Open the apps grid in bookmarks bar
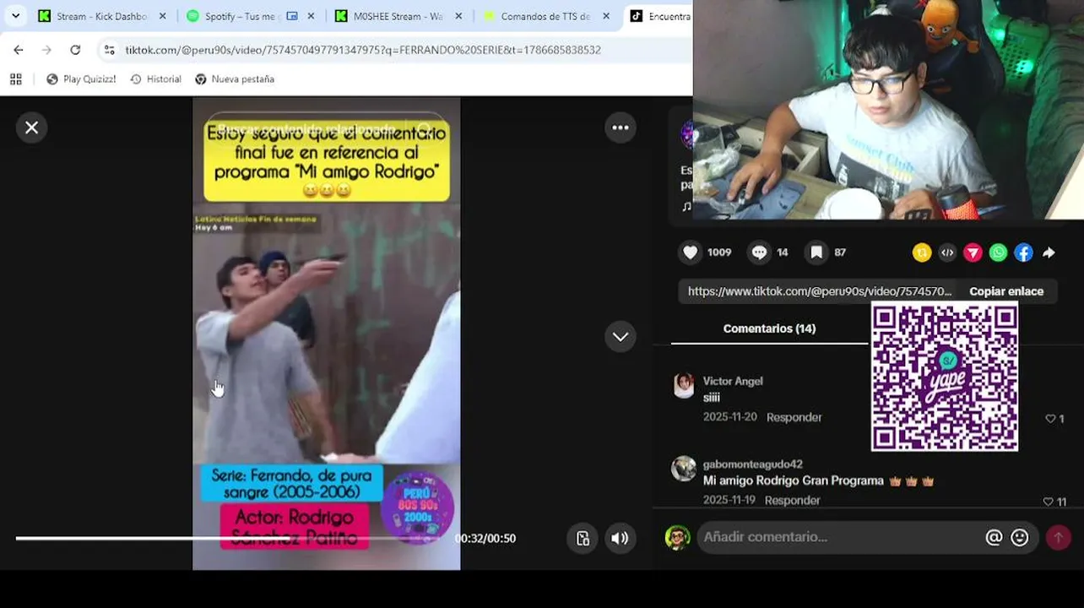Viewport: 1084px width, 608px height. click(15, 79)
